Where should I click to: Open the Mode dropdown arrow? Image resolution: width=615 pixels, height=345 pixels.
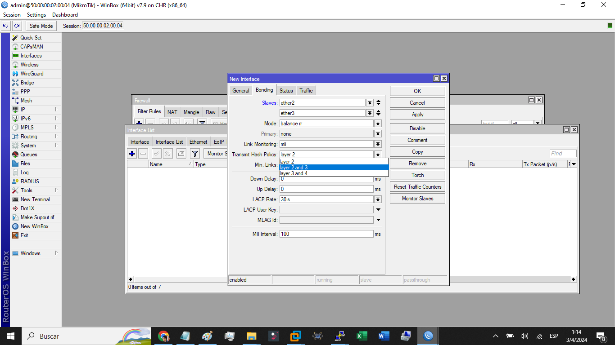tap(378, 124)
